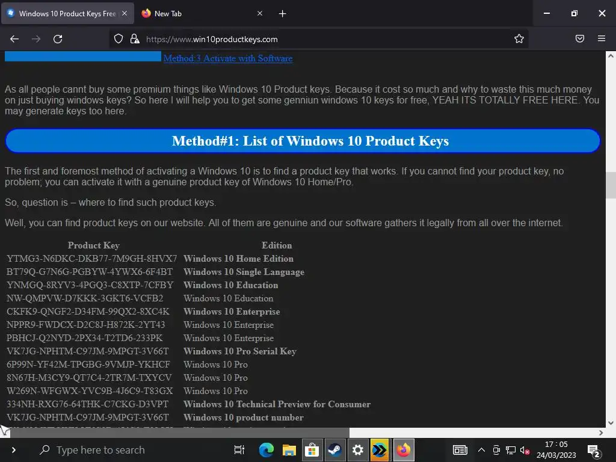The image size is (616, 462).
Task: Switch to the New Tab tab
Action: [202, 13]
